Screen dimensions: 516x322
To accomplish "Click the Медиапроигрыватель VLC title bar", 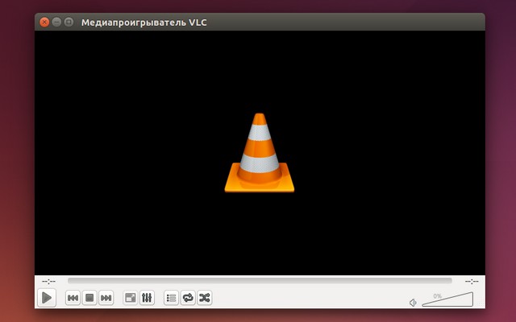I will [260, 22].
